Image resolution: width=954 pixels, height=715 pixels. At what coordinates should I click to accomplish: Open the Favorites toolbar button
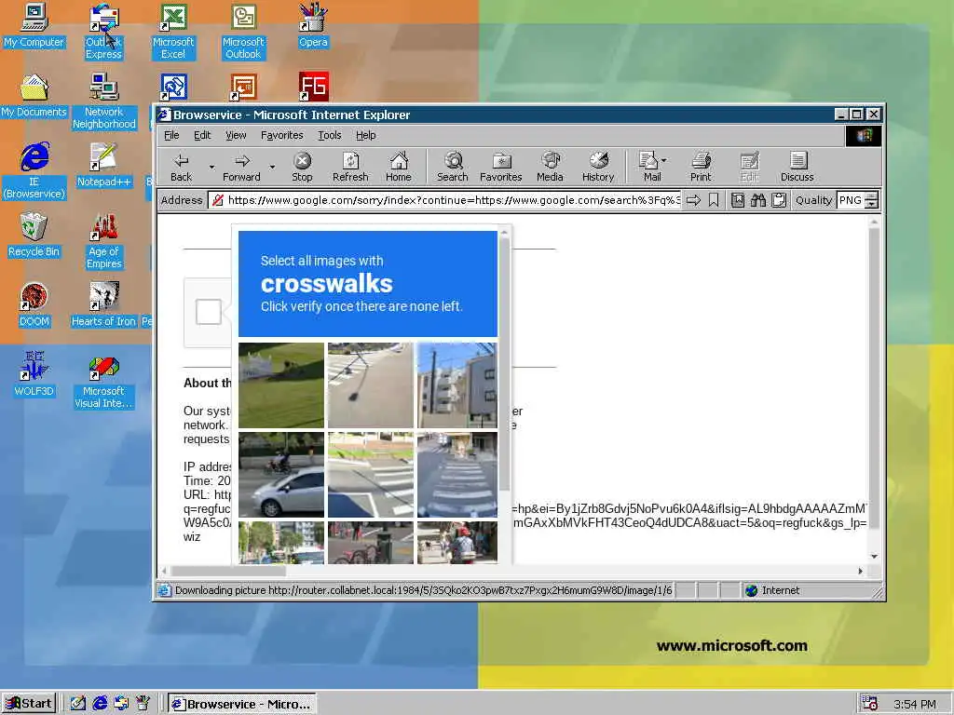point(500,168)
